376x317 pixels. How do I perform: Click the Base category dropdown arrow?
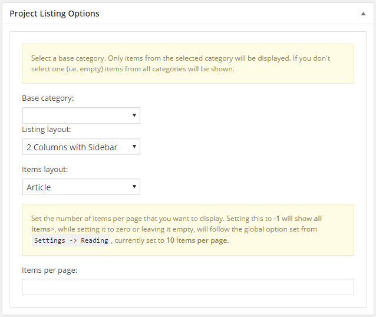tap(134, 115)
